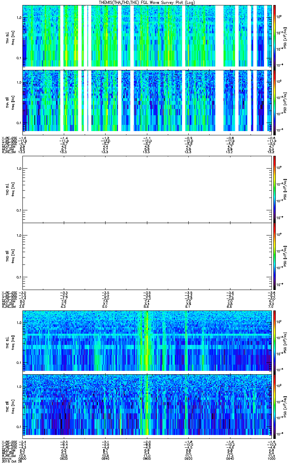Screen dimensions: 290x464
Task: Click the X_RE_GSE label under THD panels
Action: pos(10,293)
